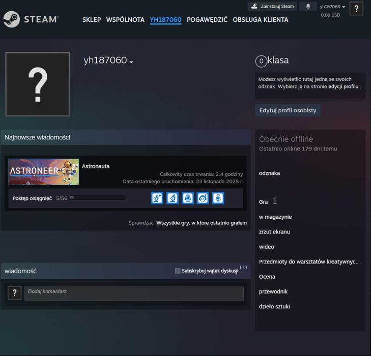This screenshot has width=371, height=356.
Task: Click the level 0 badge circle
Action: click(261, 61)
